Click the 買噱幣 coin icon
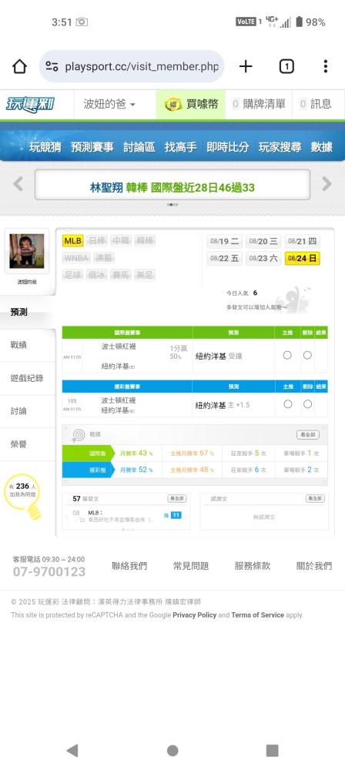This screenshot has height=770, width=345. (173, 104)
